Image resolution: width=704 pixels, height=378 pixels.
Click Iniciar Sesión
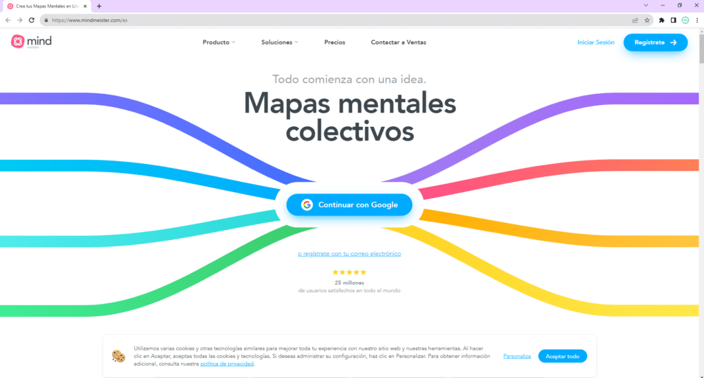595,42
